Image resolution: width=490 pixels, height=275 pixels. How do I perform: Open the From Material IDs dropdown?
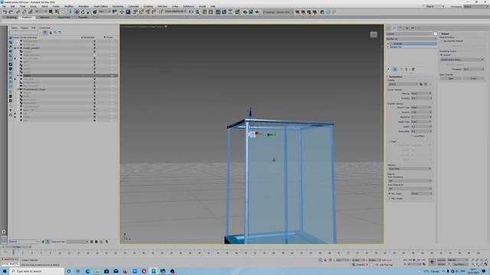click(410, 189)
